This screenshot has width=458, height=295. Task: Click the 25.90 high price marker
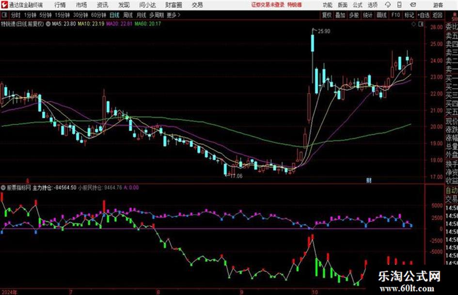tap(324, 31)
